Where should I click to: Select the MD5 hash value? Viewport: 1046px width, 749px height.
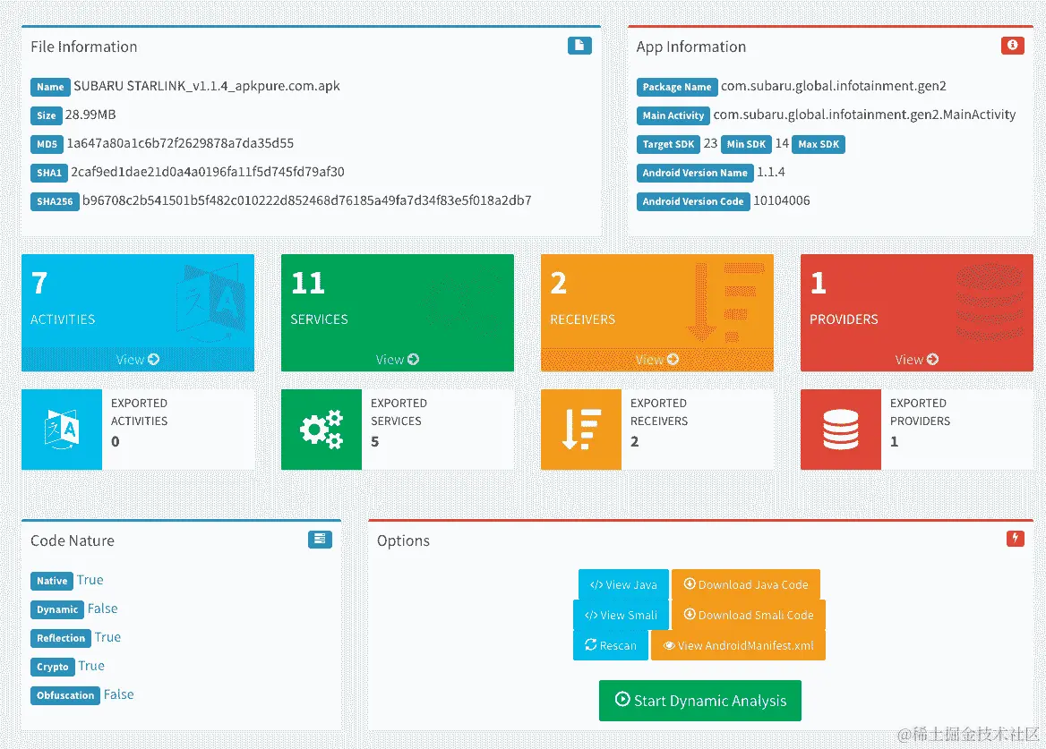tap(180, 143)
